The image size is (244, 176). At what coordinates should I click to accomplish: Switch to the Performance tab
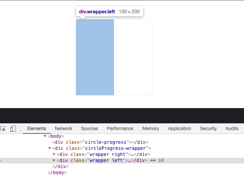pos(120,129)
